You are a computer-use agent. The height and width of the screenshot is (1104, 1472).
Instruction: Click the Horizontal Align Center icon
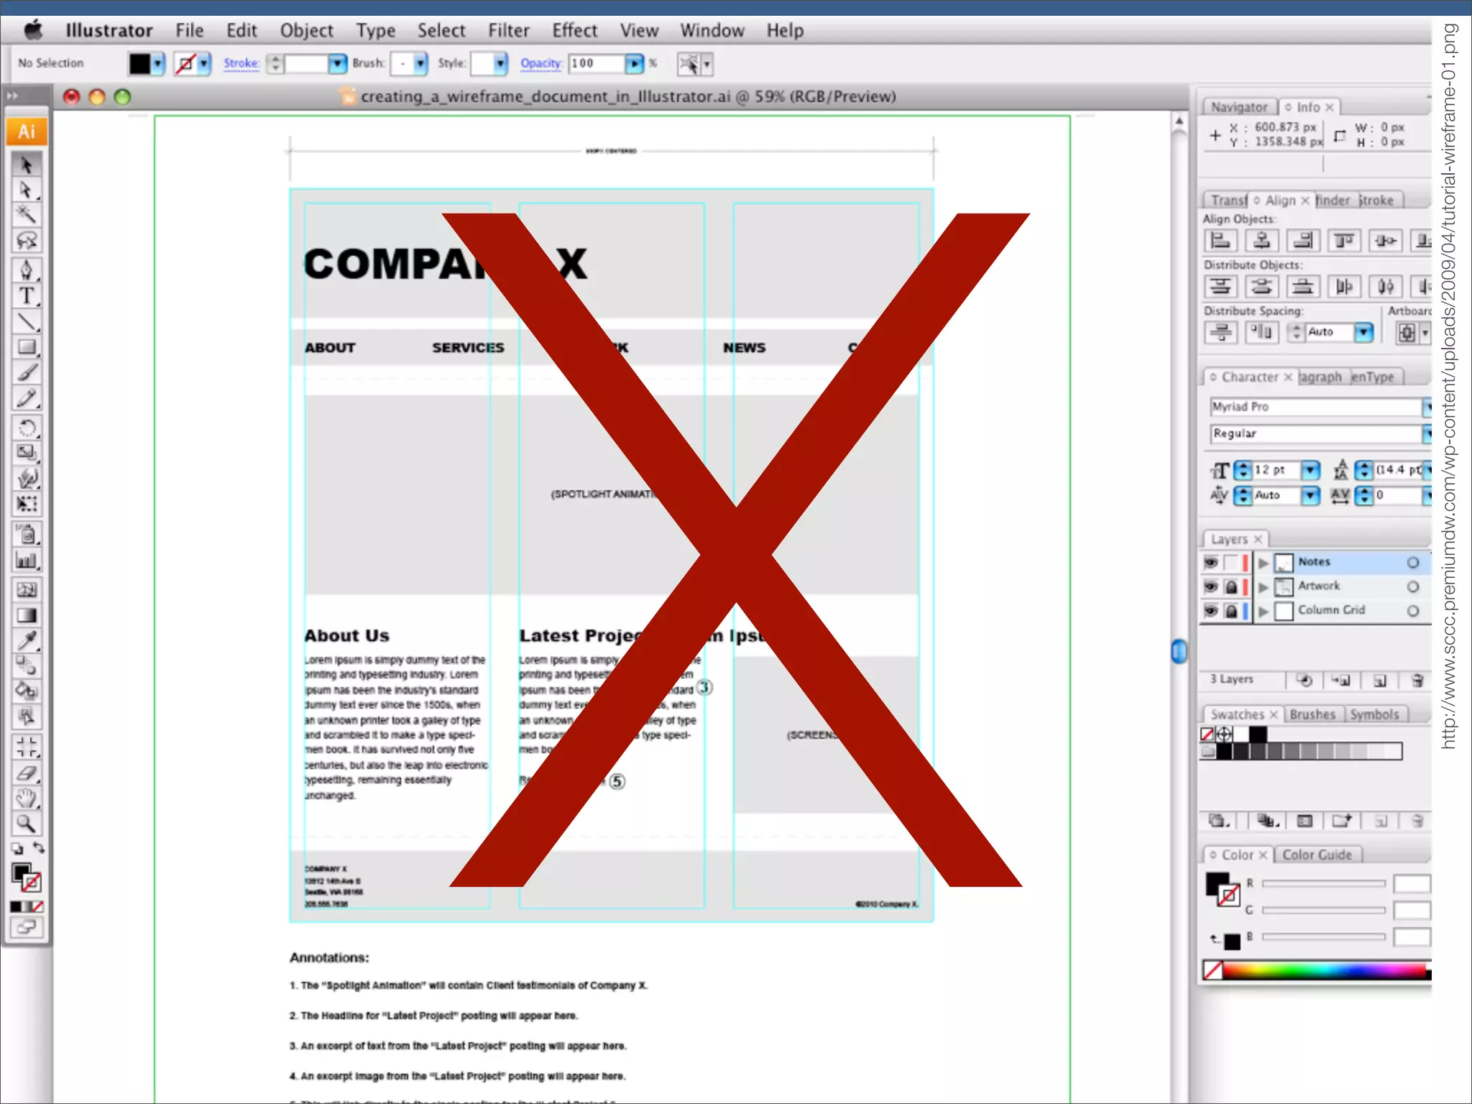coord(1261,241)
